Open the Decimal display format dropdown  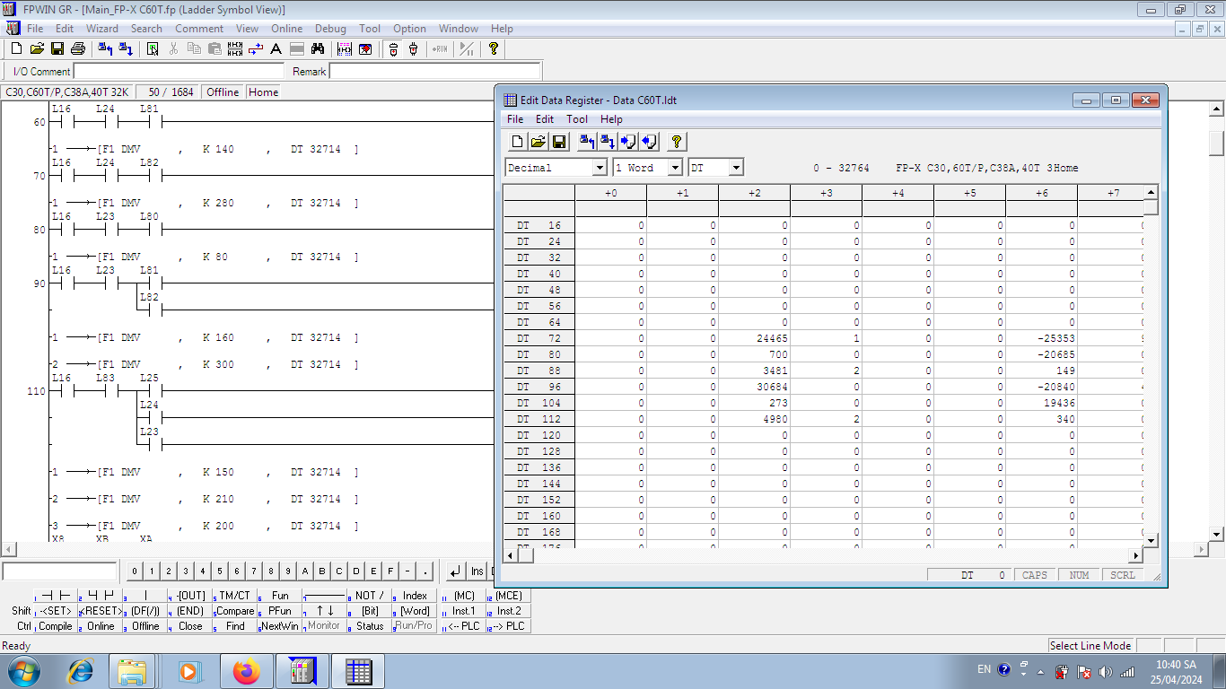[600, 168]
